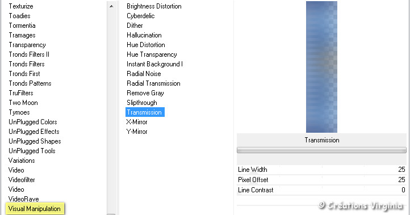
Task: Choose the Brightness Distortion filter
Action: coord(154,6)
